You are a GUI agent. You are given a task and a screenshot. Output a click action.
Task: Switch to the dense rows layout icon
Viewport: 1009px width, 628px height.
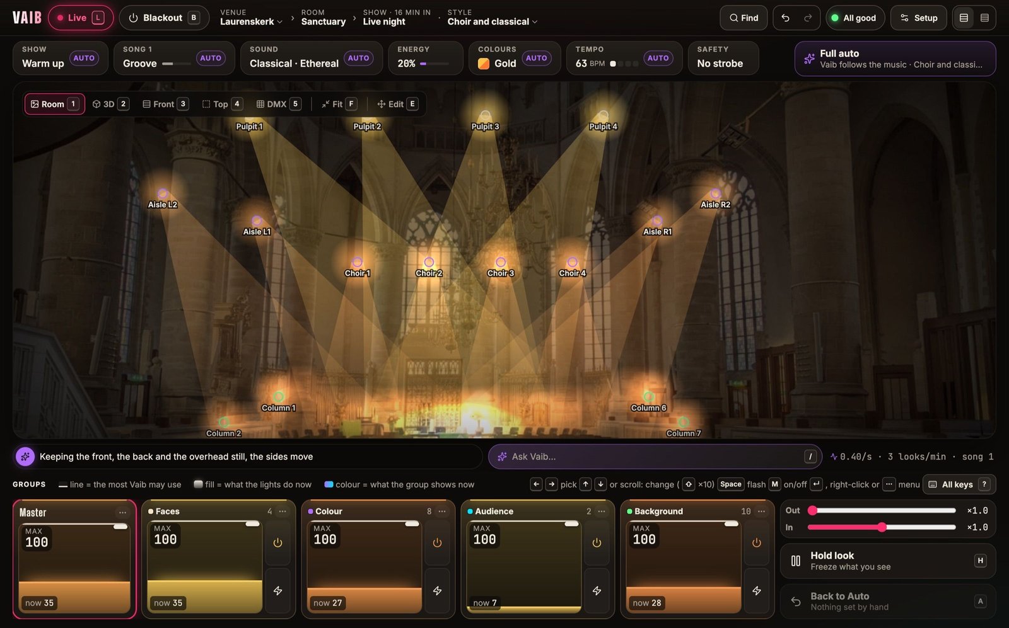tap(984, 18)
